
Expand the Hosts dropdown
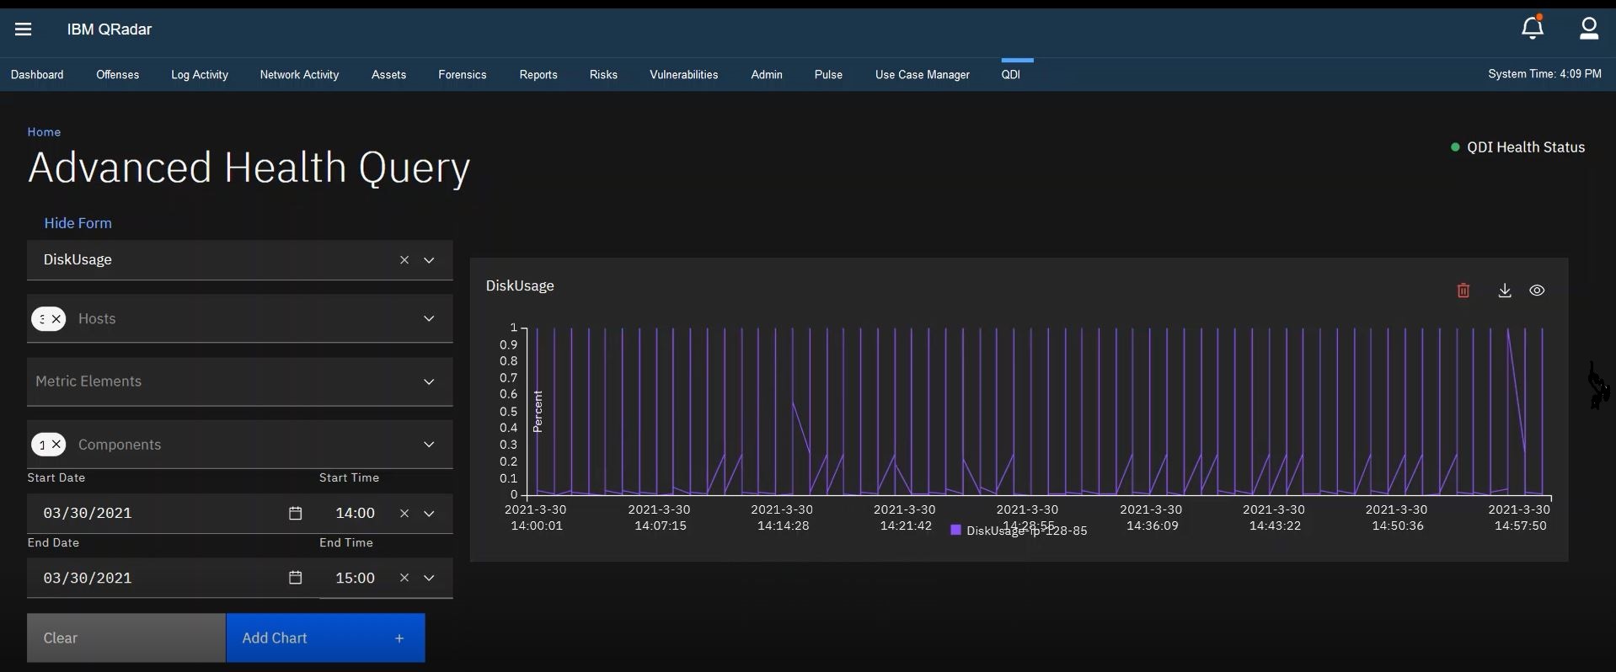pyautogui.click(x=431, y=319)
